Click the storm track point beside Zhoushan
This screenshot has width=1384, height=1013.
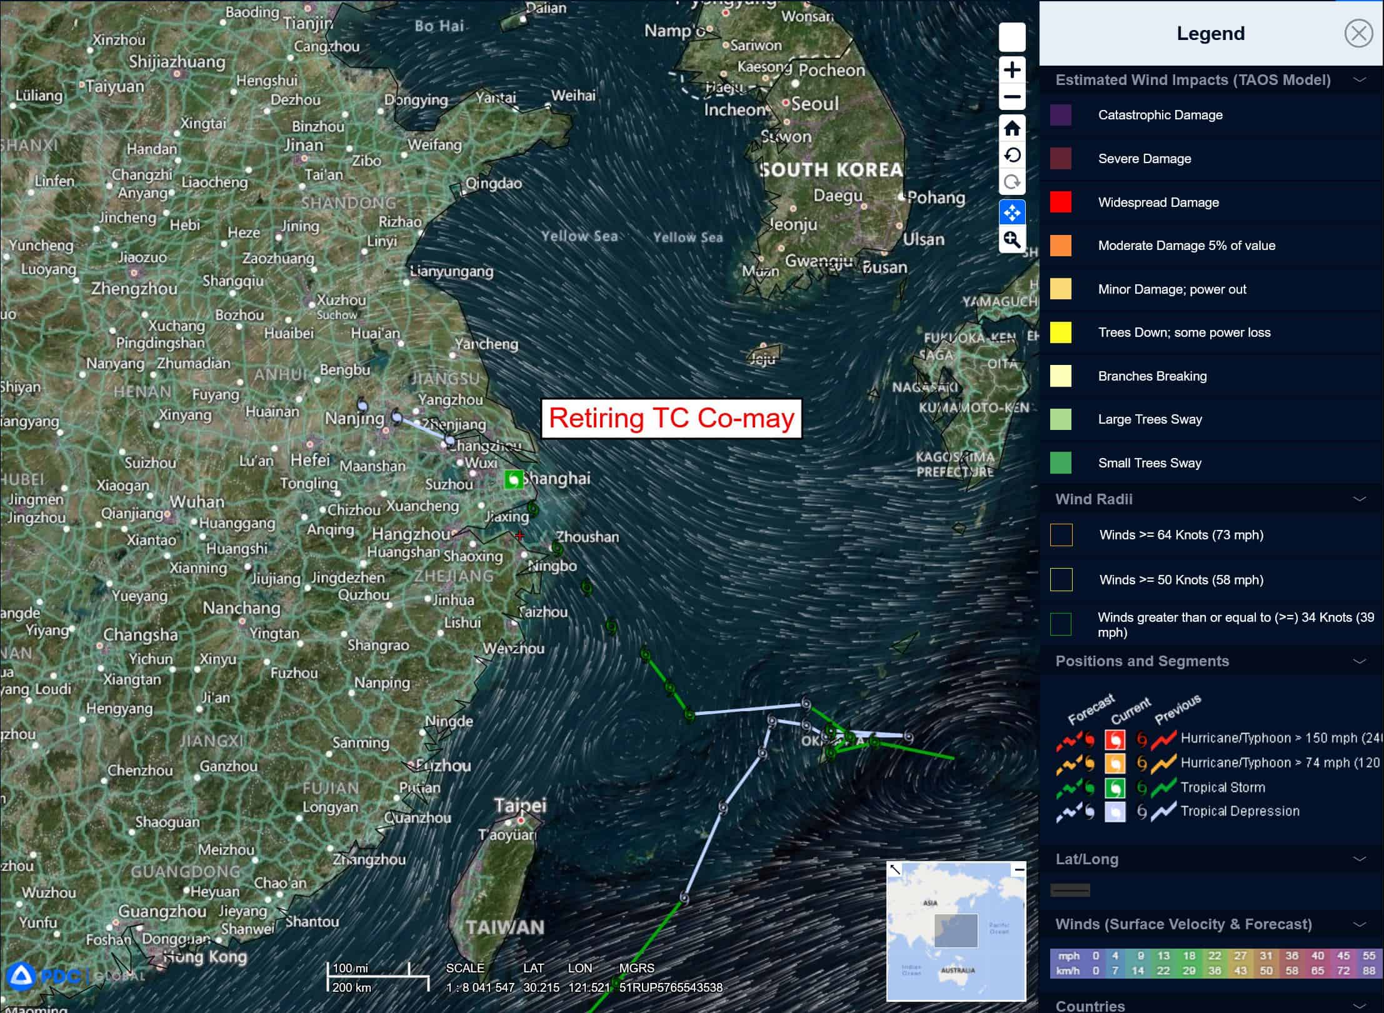pos(557,549)
